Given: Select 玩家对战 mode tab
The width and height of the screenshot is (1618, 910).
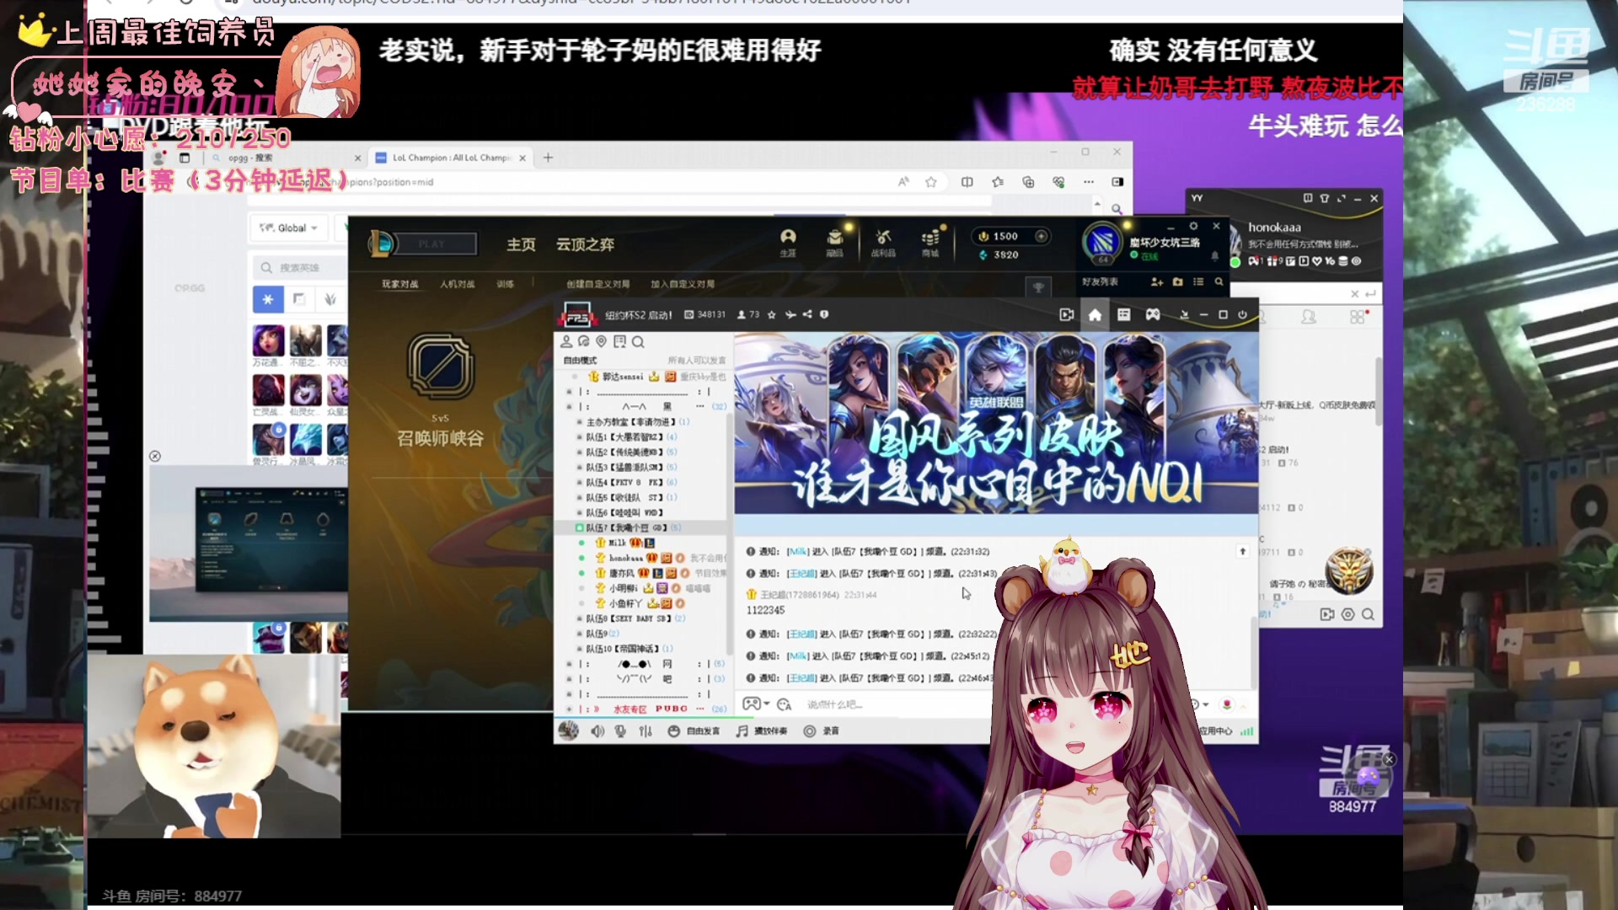Looking at the screenshot, I should pos(399,284).
